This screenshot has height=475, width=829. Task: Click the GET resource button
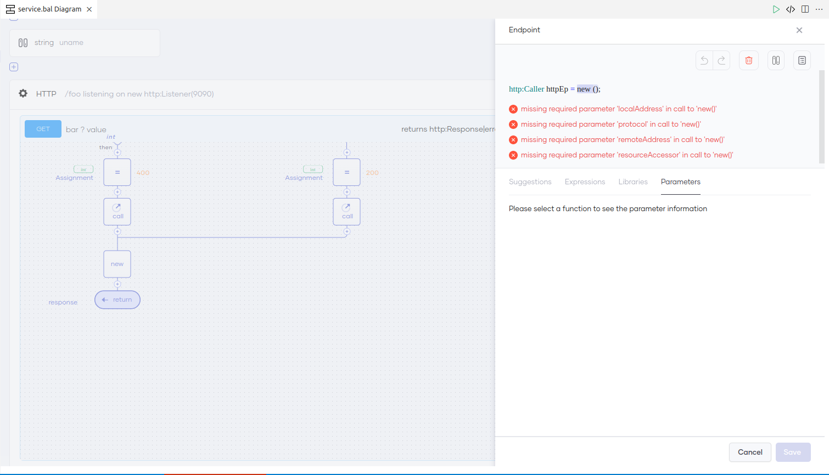43,129
